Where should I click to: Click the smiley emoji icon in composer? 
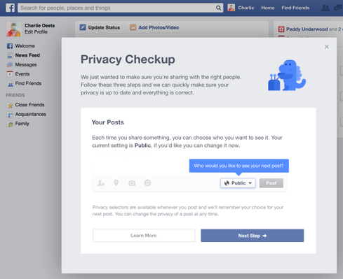(147, 183)
